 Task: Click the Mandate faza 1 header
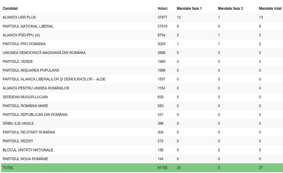coord(189,9)
